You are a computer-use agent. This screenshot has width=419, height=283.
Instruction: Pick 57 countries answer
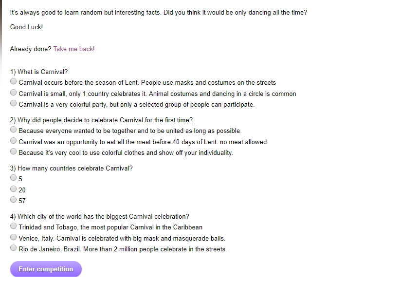pos(13,200)
